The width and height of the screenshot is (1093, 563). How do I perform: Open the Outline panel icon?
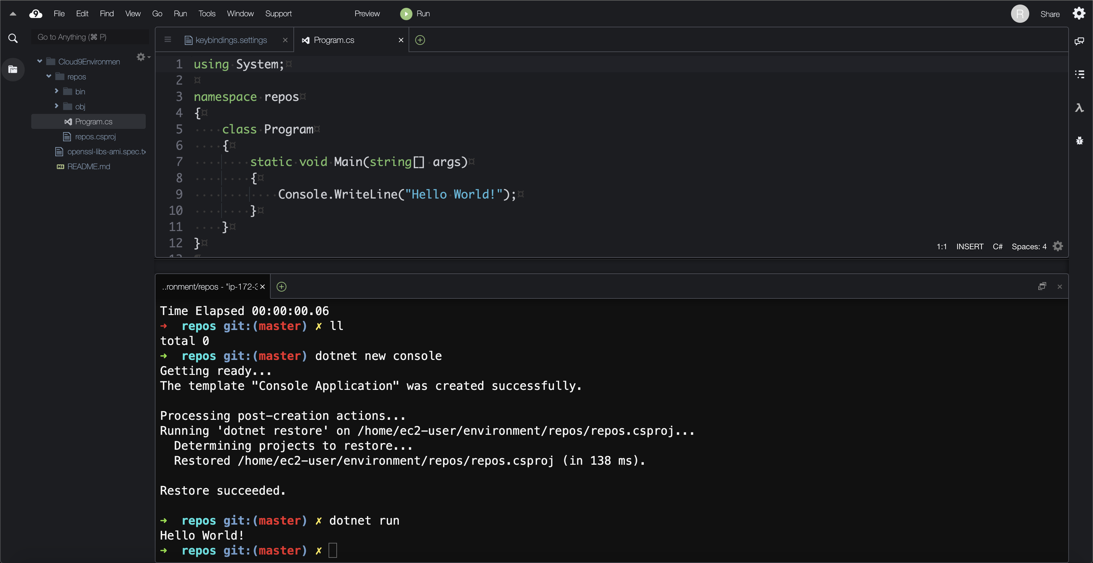1079,74
